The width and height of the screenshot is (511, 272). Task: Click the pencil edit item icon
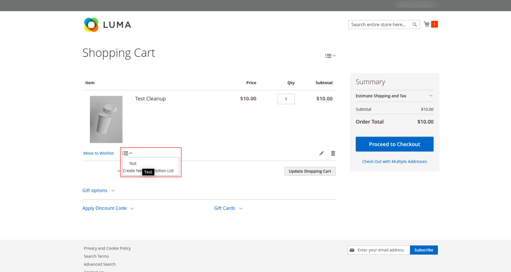pos(321,153)
